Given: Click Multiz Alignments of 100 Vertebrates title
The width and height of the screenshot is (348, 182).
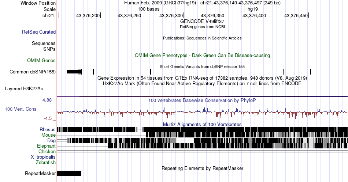Looking at the screenshot, I should (202, 124).
